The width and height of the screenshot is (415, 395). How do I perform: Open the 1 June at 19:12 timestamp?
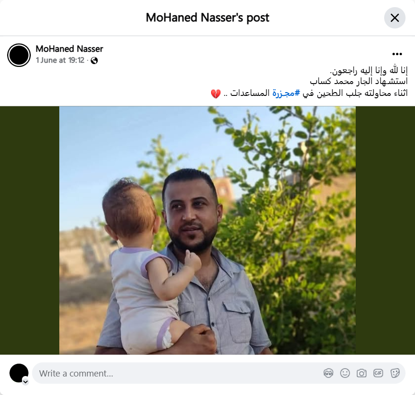pos(60,60)
